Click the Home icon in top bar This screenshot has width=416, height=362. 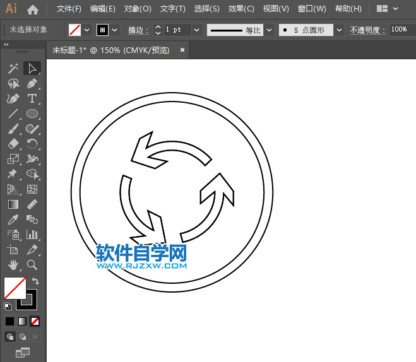33,9
